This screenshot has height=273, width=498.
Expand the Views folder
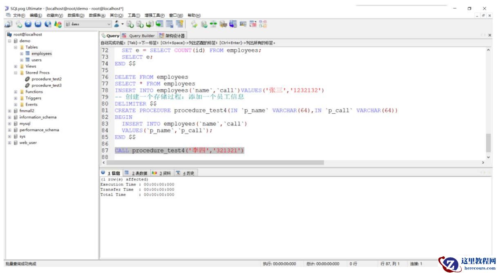[x=16, y=66]
